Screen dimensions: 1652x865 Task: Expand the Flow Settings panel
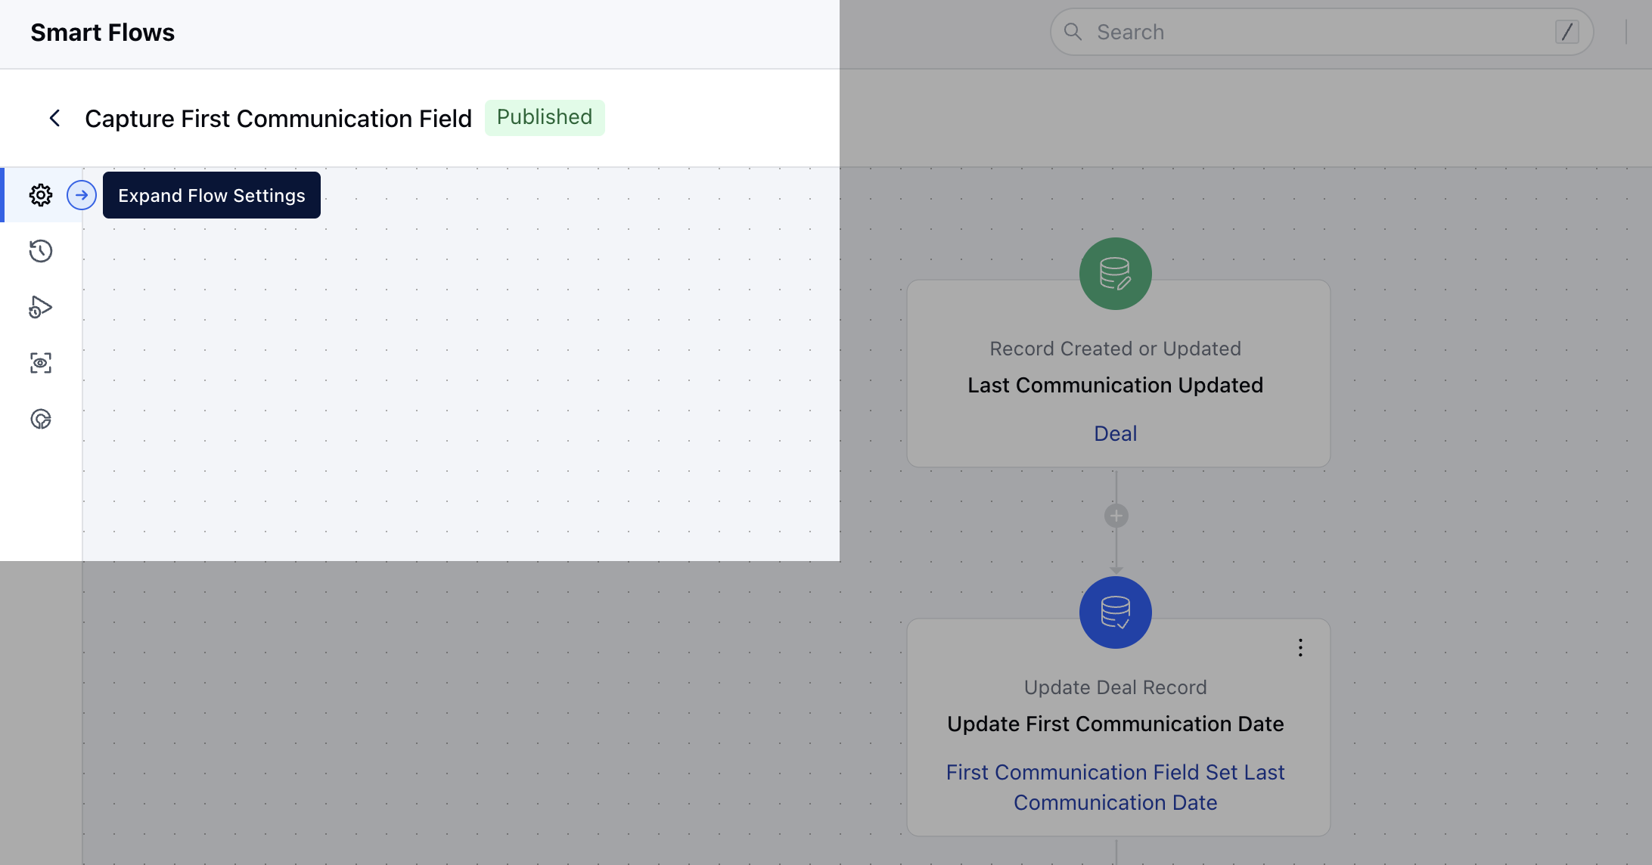(x=211, y=194)
